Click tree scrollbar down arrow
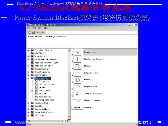The image size is (168, 126). [x=69, y=118]
